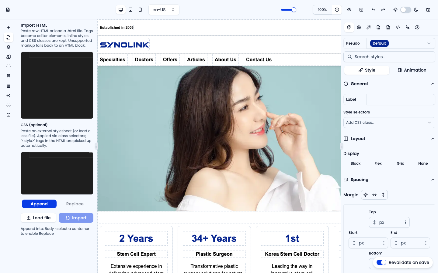The image size is (438, 273).
Task: Select Block display option
Action: point(356,163)
